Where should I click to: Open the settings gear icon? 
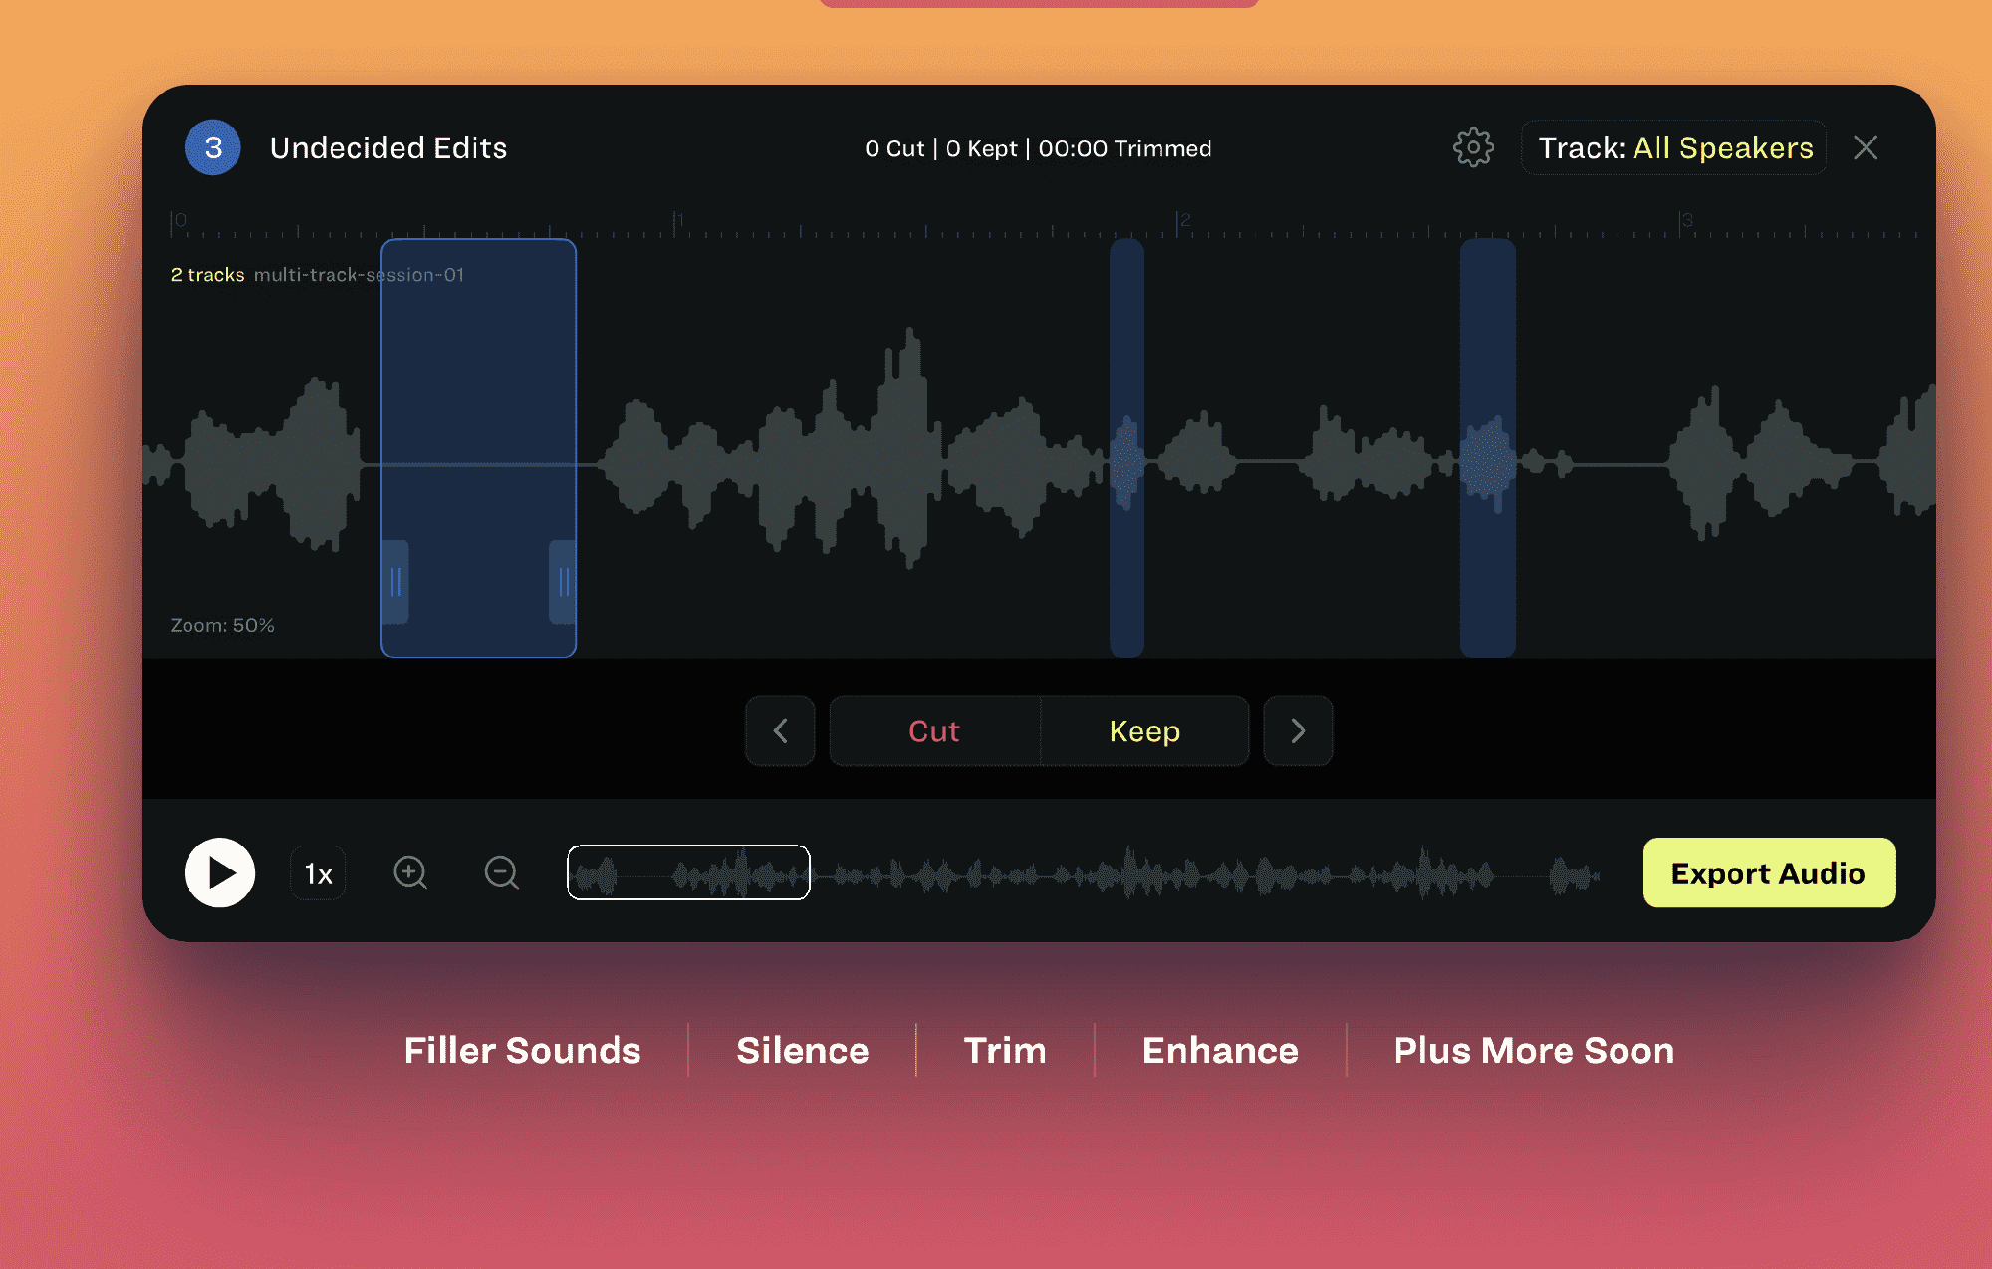tap(1473, 148)
